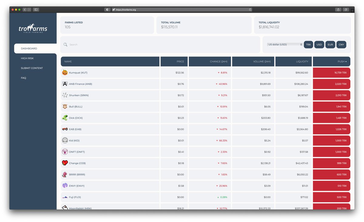Image resolution: width=364 pixels, height=222 pixels.
Task: Click the BRRR token icon
Action: [65, 174]
